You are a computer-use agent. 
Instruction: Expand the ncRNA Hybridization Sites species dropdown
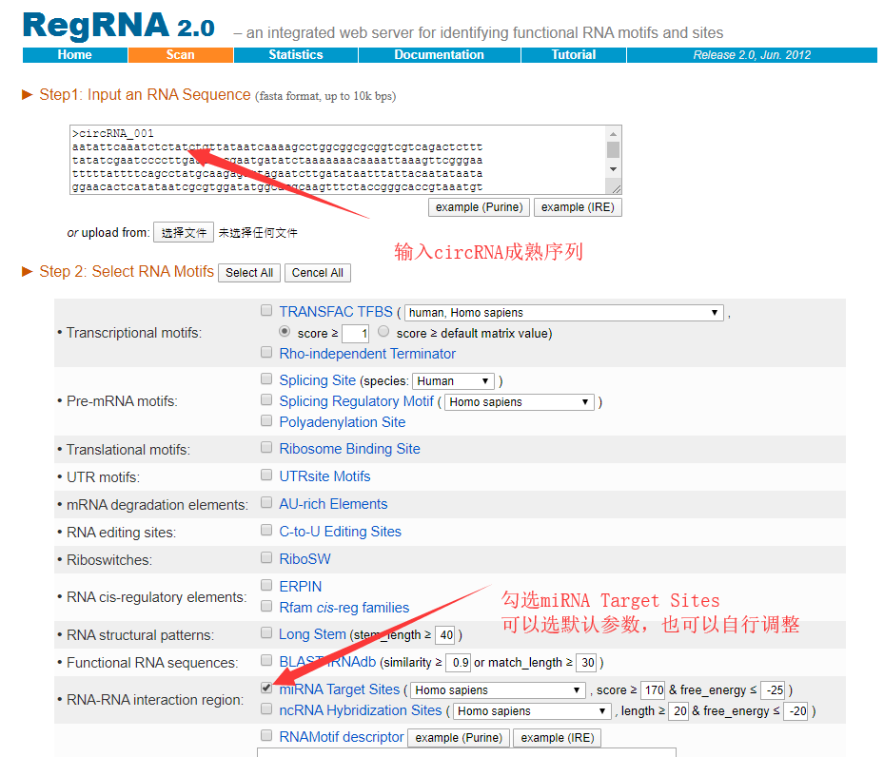[x=531, y=711]
